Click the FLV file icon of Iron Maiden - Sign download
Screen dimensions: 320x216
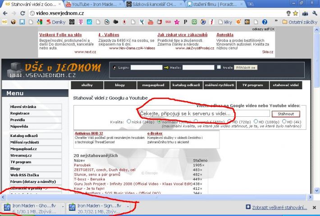coord(72,207)
